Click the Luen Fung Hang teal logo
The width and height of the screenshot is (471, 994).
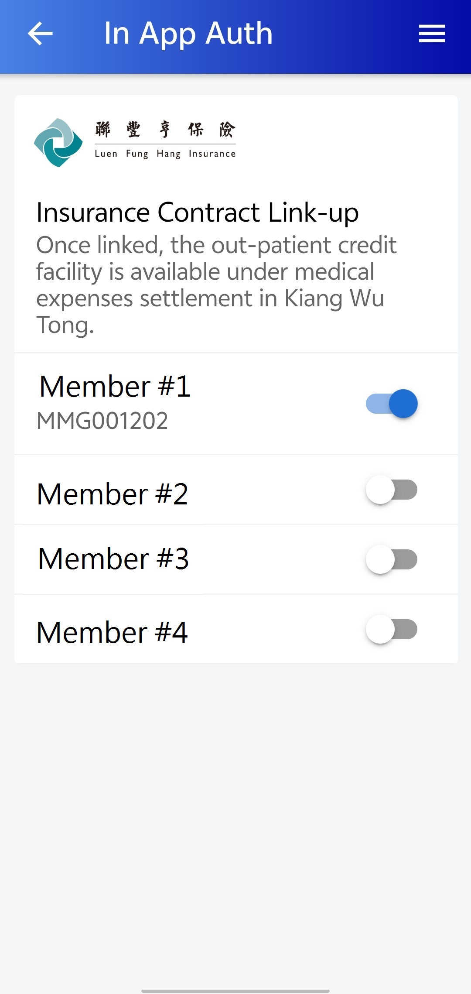tap(58, 143)
